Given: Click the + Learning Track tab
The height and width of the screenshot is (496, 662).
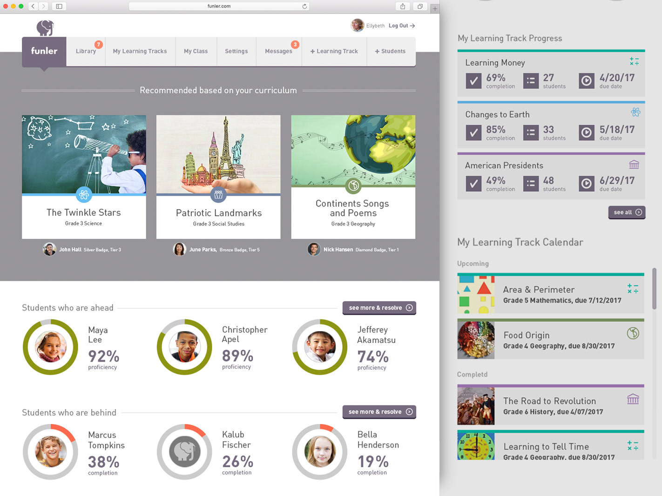Looking at the screenshot, I should 334,51.
